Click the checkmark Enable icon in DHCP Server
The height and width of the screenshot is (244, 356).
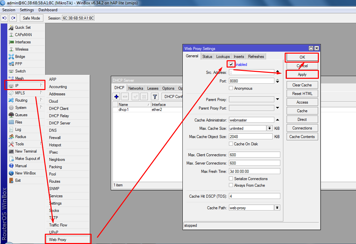point(136,97)
